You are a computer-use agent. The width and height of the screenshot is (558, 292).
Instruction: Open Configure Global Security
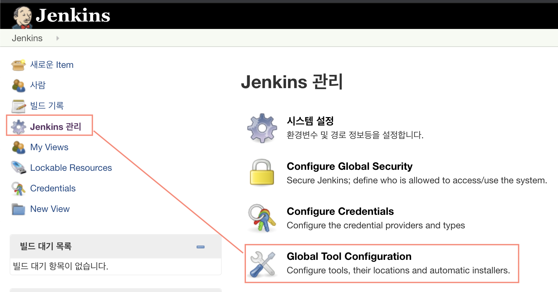click(349, 166)
